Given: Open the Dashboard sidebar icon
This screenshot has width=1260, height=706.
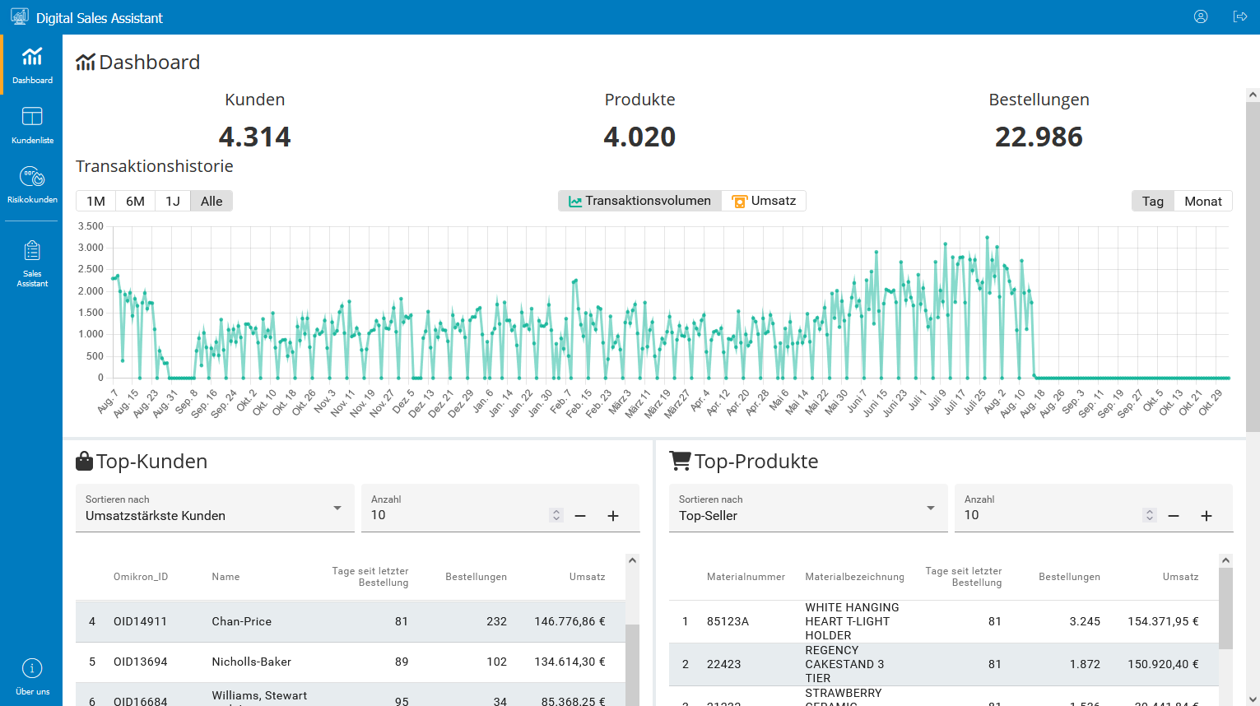Looking at the screenshot, I should pyautogui.click(x=32, y=65).
